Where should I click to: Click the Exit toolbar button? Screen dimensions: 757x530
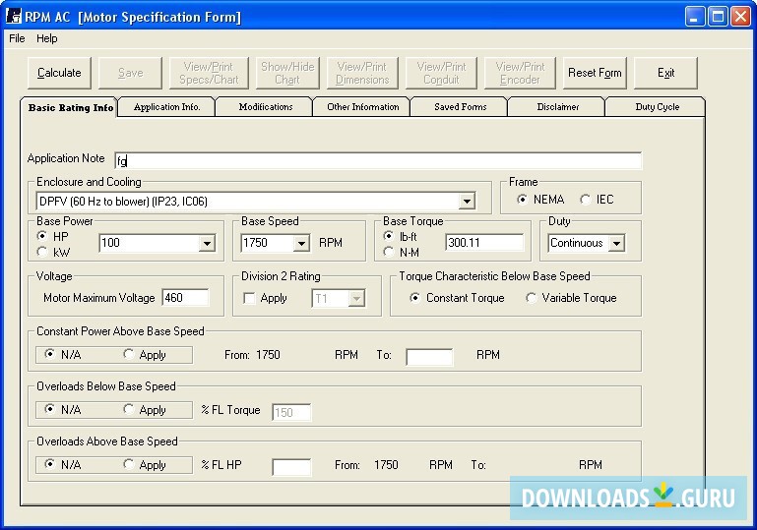click(x=665, y=73)
